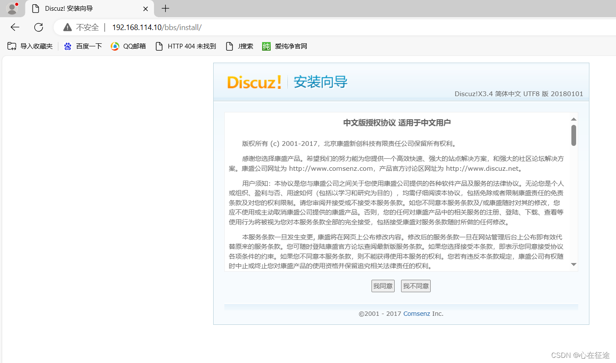
Task: Click the 不安全 security label
Action: click(88, 27)
